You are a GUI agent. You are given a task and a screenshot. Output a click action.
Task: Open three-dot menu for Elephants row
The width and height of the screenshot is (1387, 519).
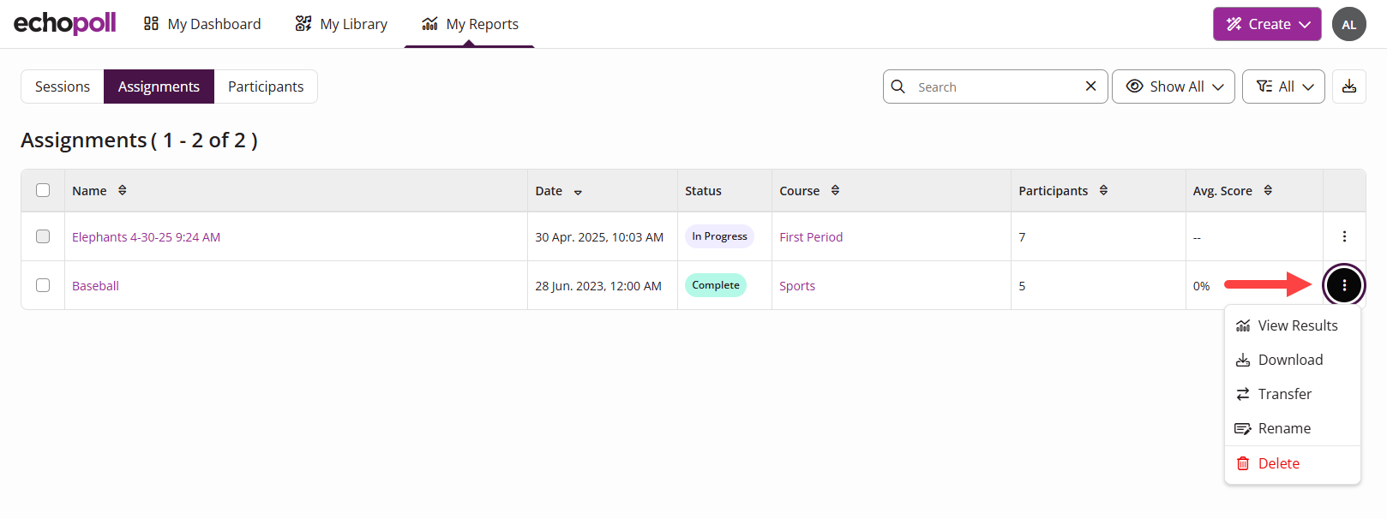pyautogui.click(x=1344, y=236)
